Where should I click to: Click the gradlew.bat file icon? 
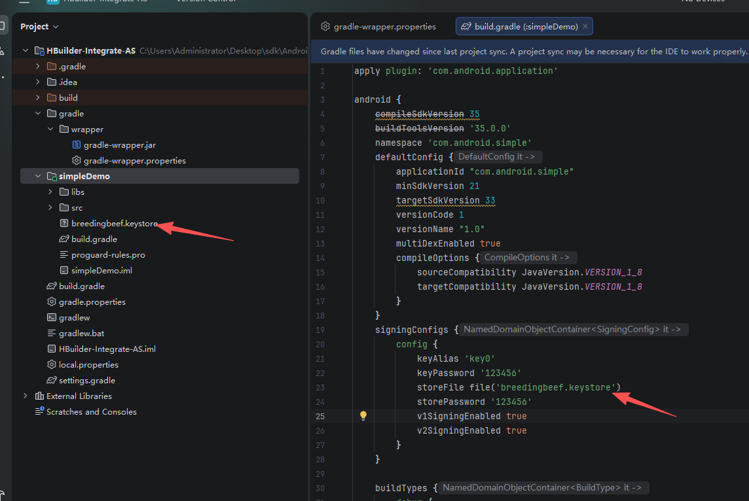pyautogui.click(x=52, y=333)
